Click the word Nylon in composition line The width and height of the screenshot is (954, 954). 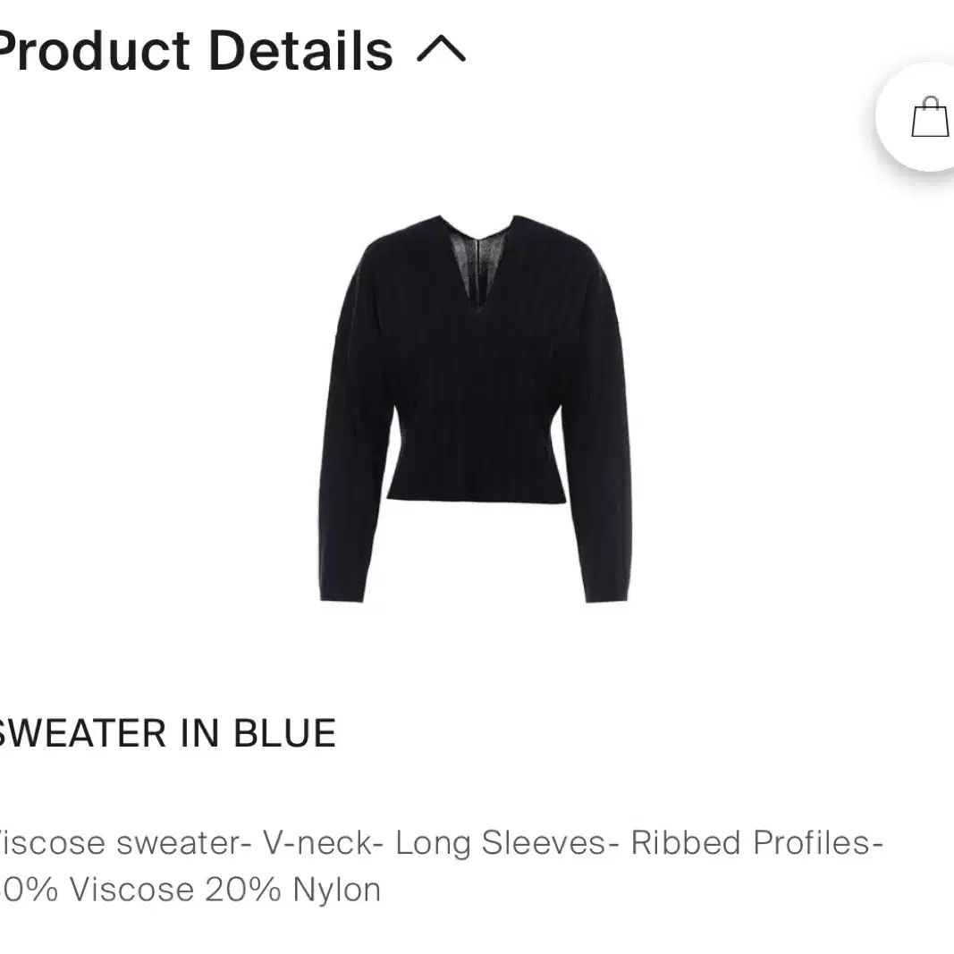(336, 891)
